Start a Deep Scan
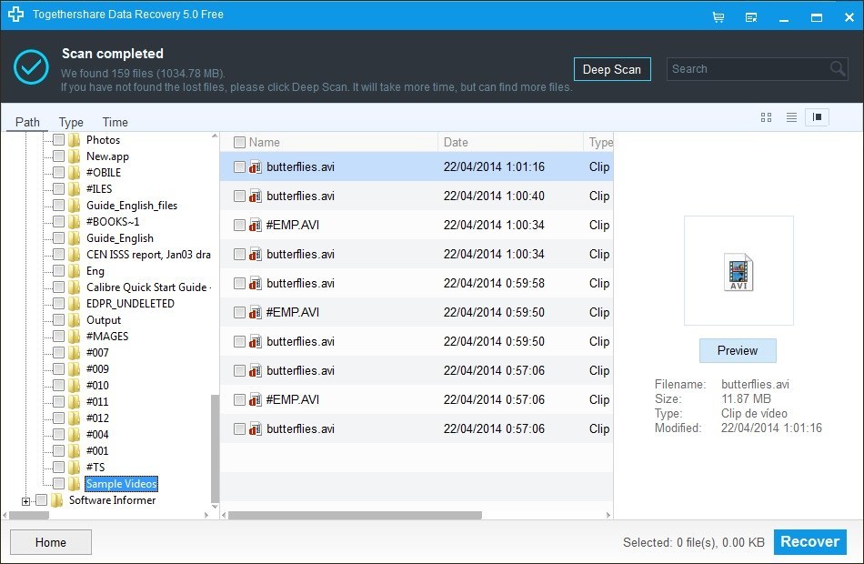Image resolution: width=864 pixels, height=564 pixels. tap(612, 68)
